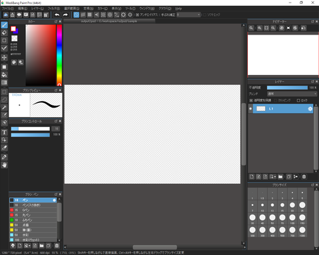Delete layer using trash icon in layer panel
The image size is (319, 255).
304,177
